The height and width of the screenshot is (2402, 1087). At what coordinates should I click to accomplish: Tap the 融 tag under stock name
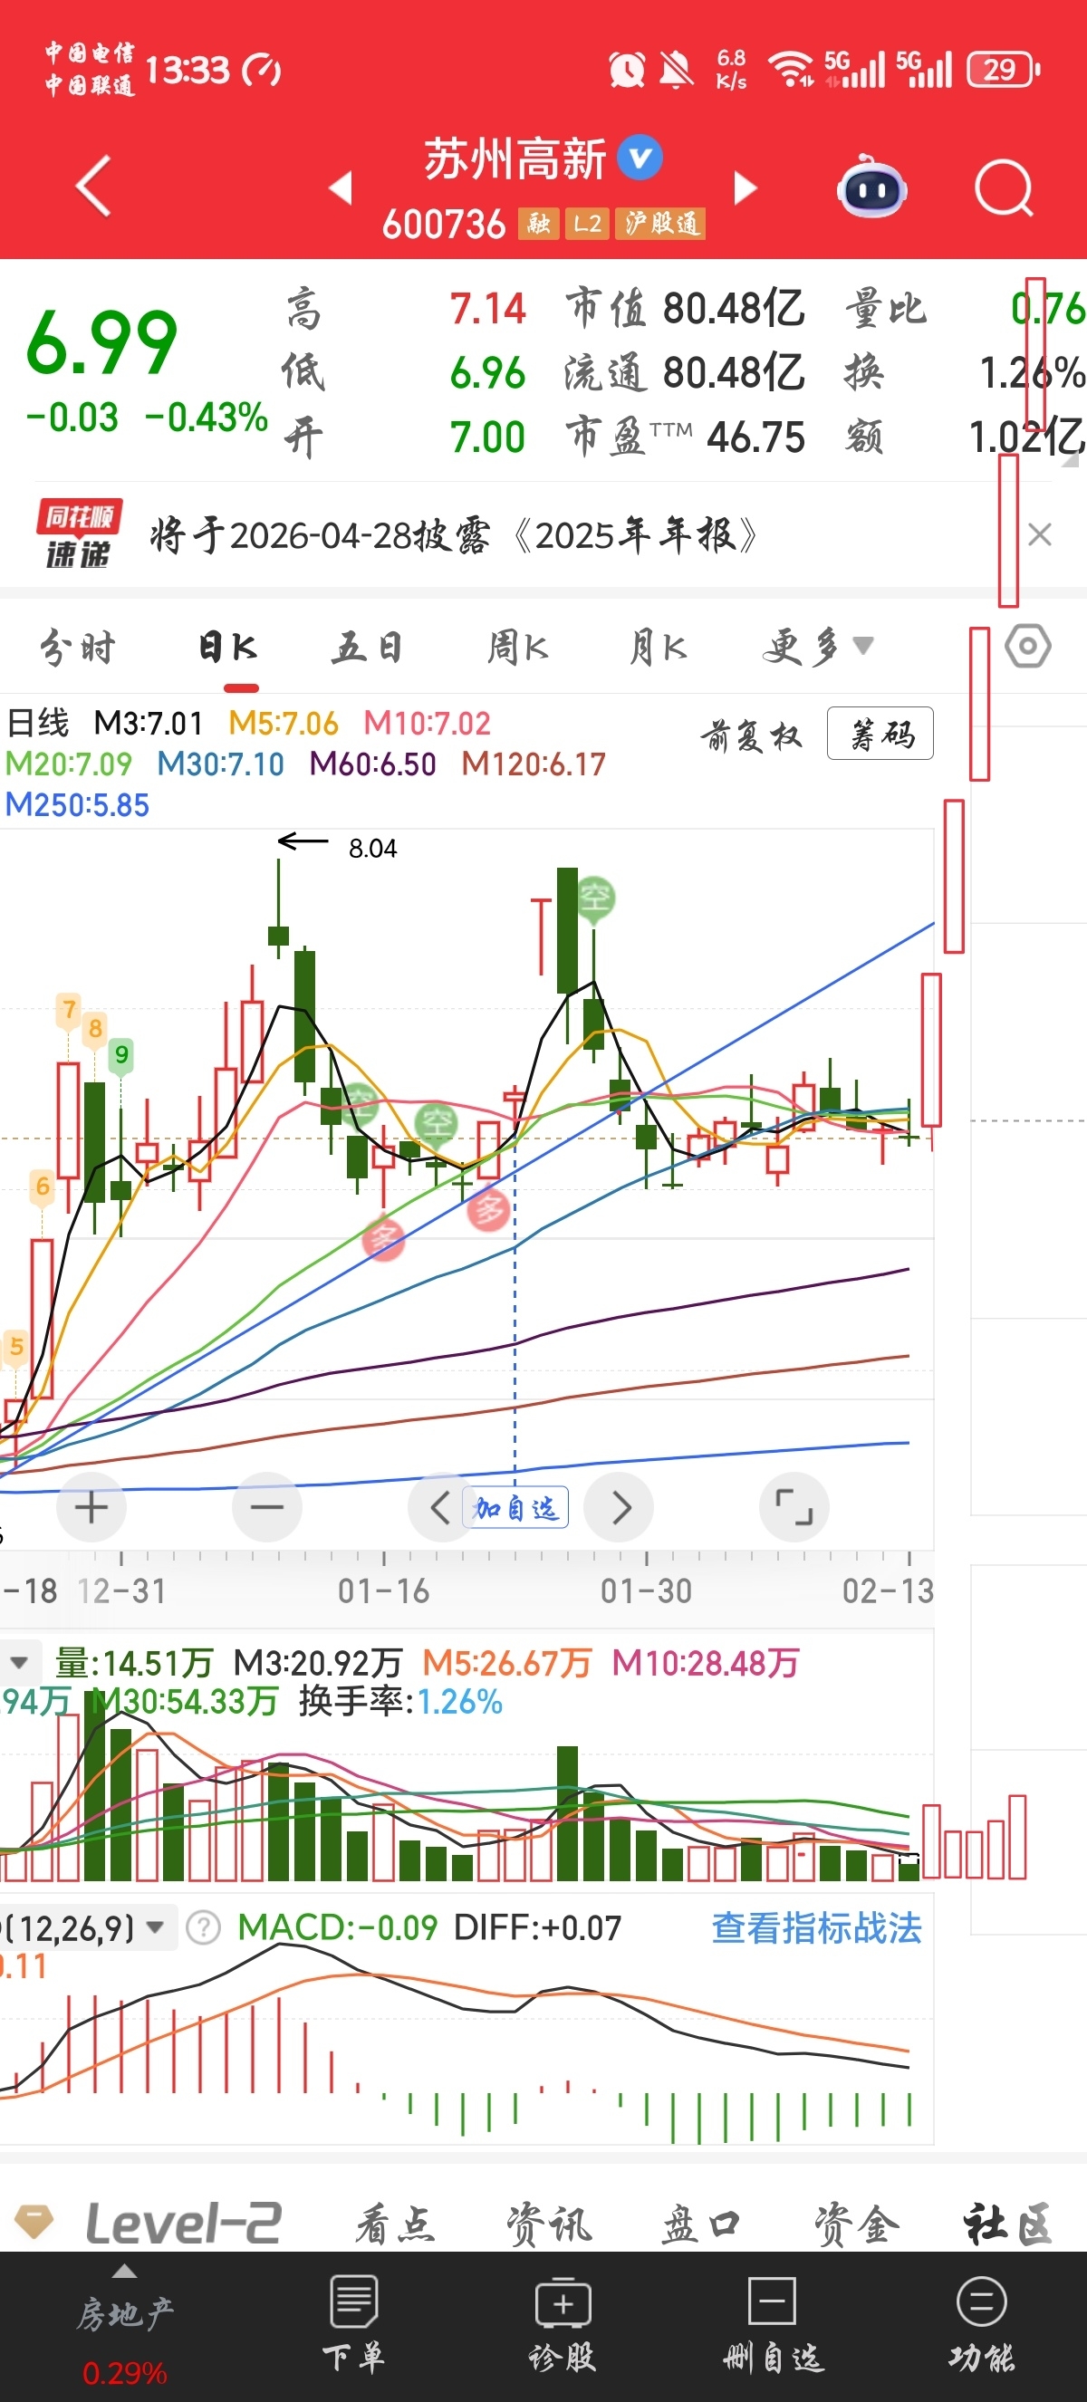pyautogui.click(x=538, y=224)
